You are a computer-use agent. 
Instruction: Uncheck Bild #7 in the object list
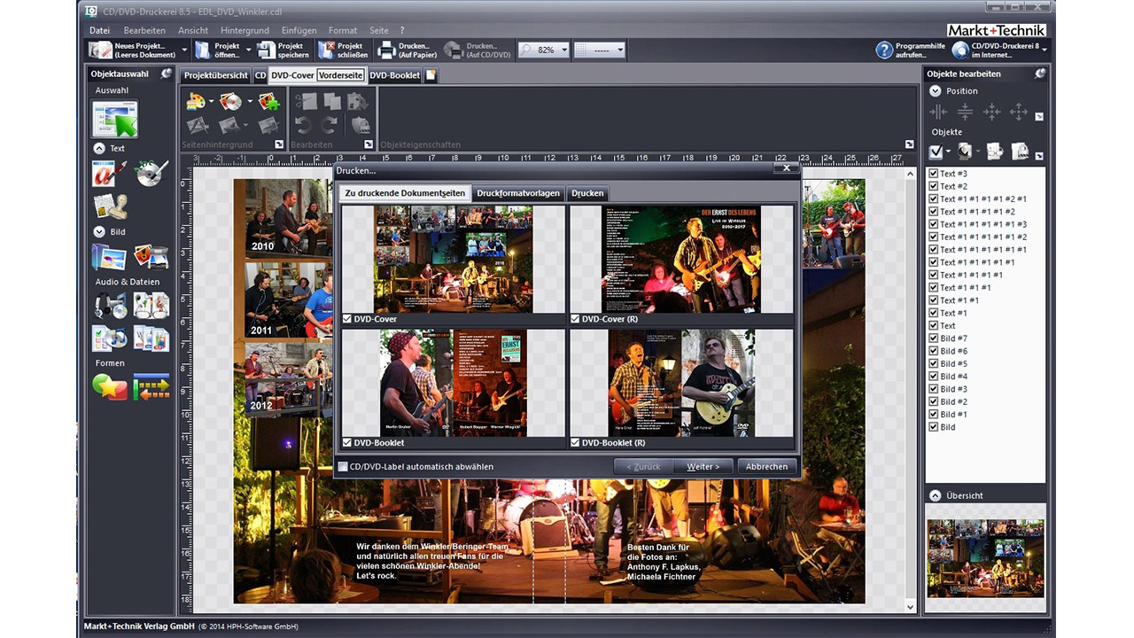point(933,338)
